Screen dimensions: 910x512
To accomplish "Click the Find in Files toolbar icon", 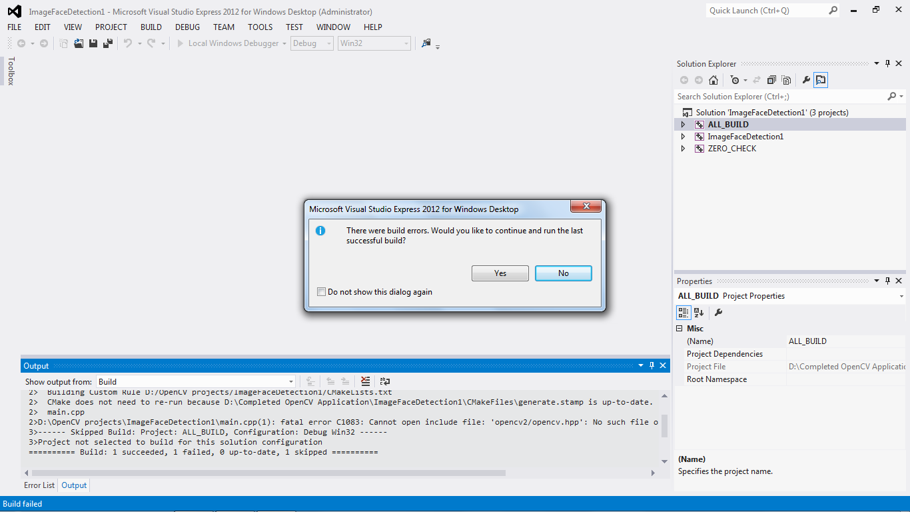I will (x=426, y=43).
